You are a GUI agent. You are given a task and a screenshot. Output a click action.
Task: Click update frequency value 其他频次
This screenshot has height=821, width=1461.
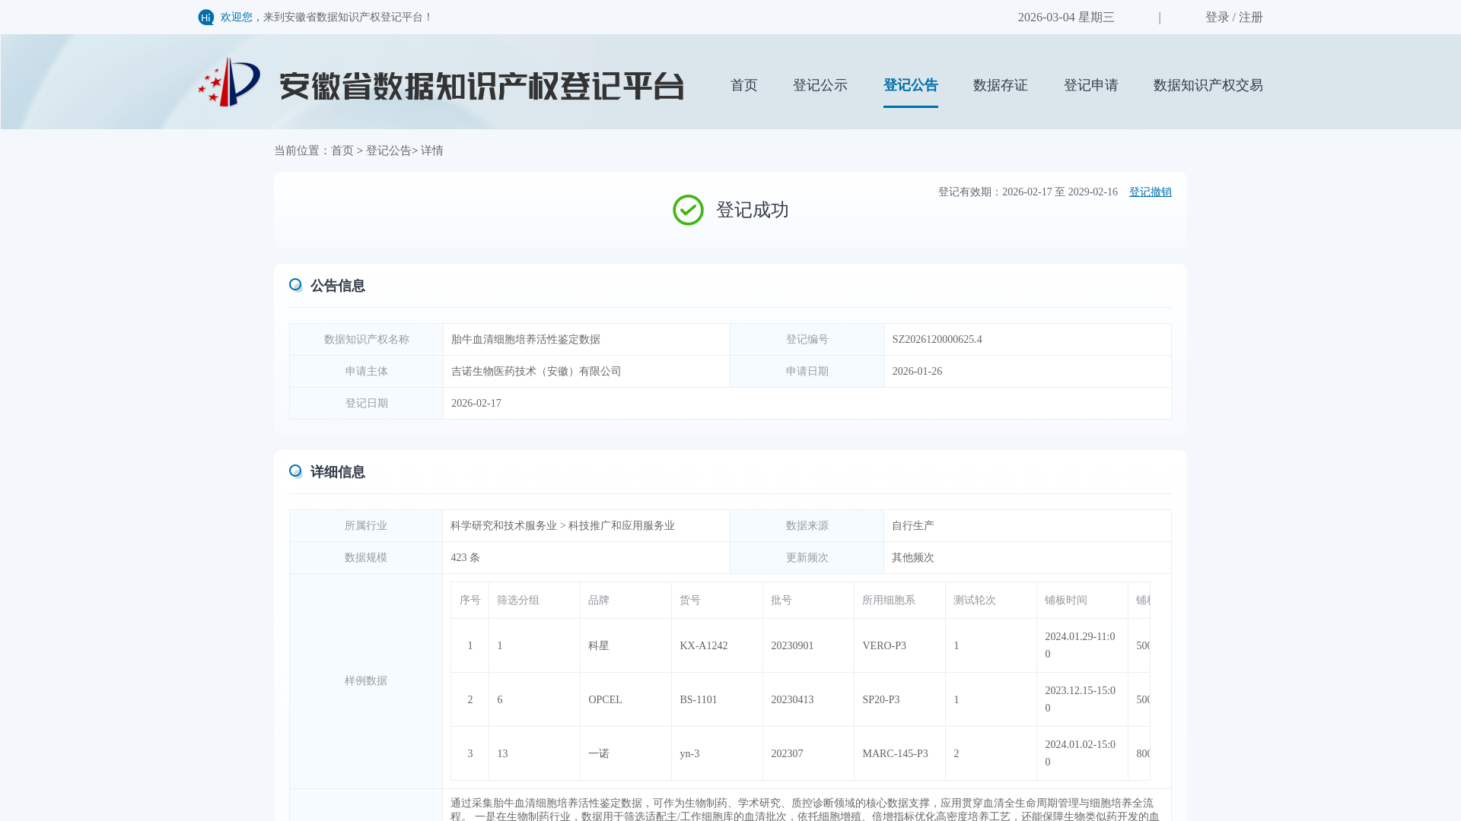pos(912,558)
